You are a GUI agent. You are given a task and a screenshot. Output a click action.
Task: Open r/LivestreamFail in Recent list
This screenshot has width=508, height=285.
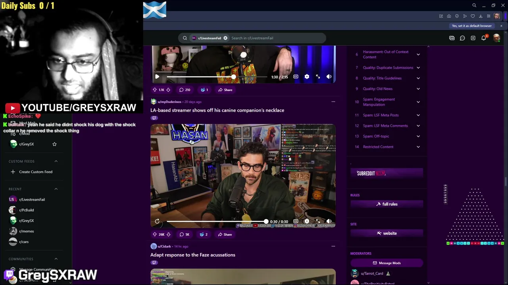(32, 199)
